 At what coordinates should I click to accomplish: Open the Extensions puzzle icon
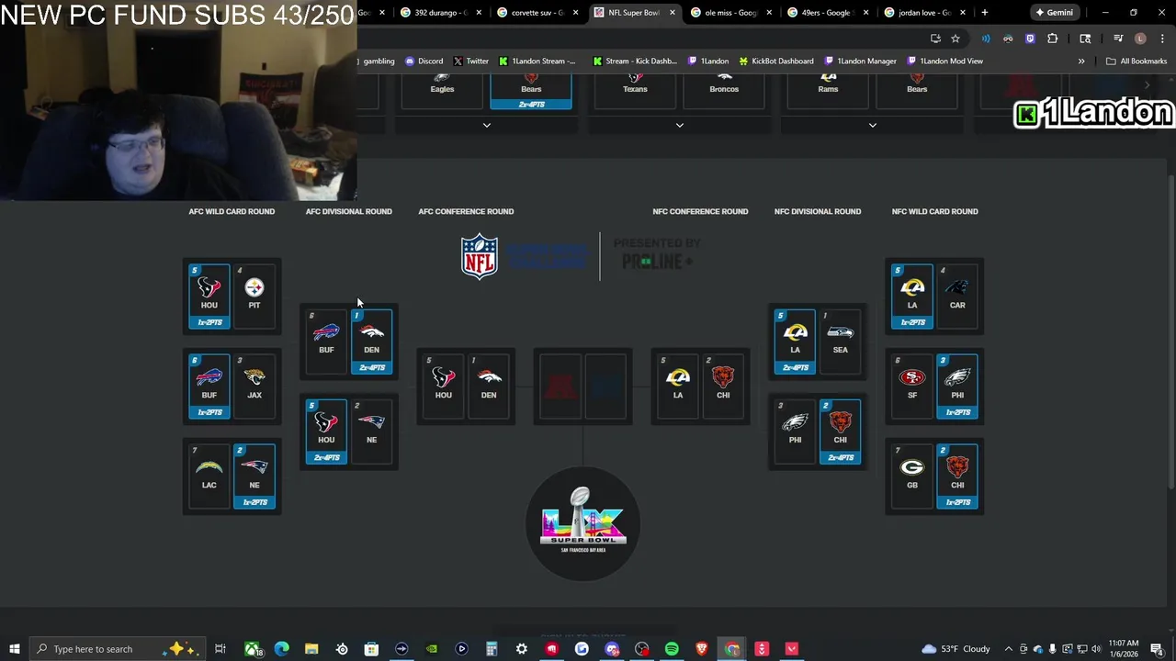[1052, 39]
